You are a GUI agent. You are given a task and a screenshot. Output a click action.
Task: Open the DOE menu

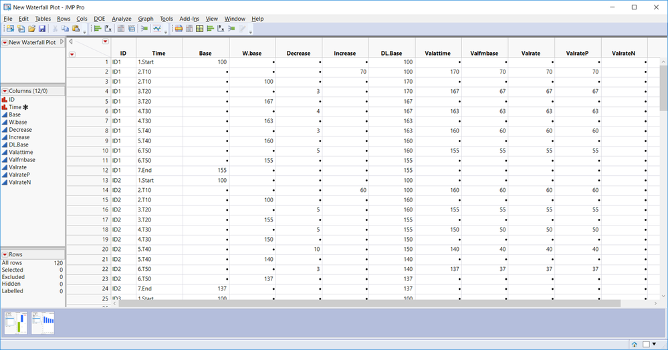pos(99,19)
